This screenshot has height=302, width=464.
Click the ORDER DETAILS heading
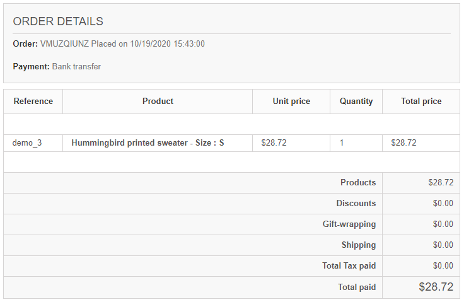click(x=58, y=21)
